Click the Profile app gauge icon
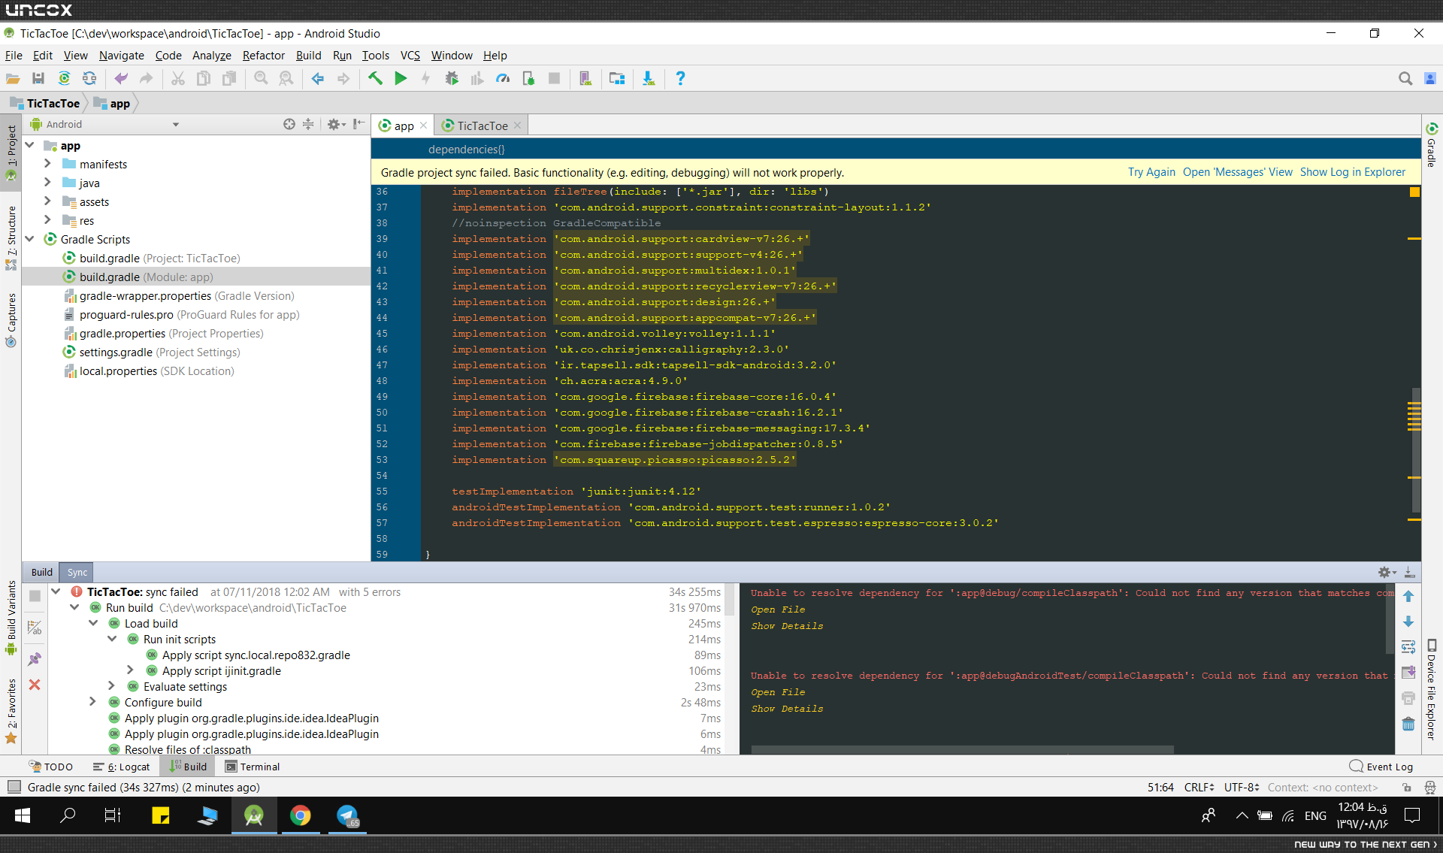 pyautogui.click(x=503, y=79)
